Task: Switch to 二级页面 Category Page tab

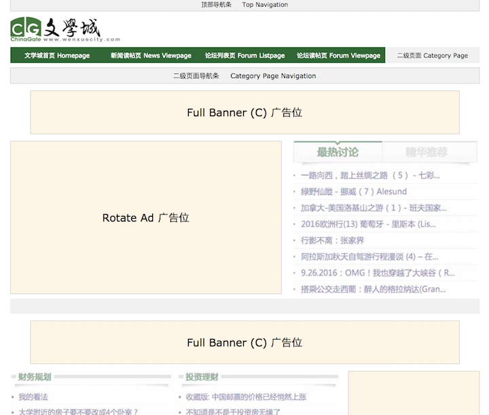Action: pos(432,56)
